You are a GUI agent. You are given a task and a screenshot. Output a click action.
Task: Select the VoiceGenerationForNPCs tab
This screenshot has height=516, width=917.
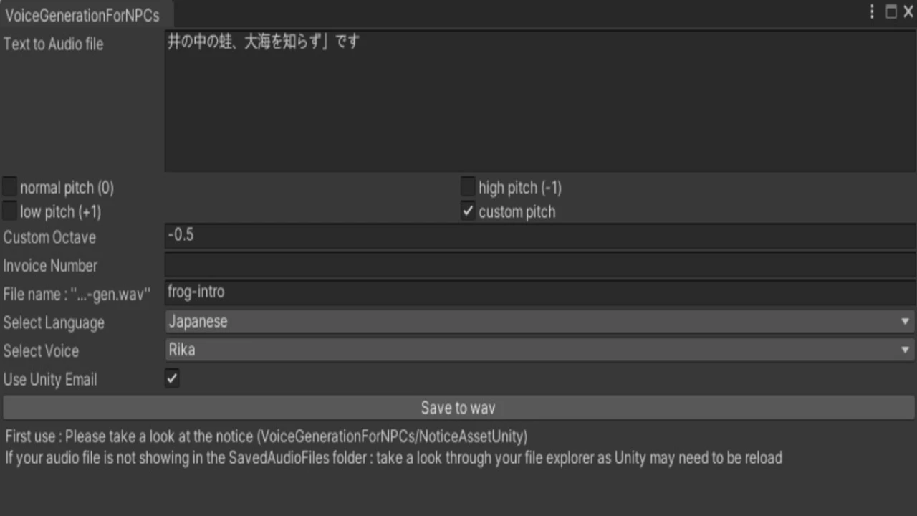(x=82, y=15)
